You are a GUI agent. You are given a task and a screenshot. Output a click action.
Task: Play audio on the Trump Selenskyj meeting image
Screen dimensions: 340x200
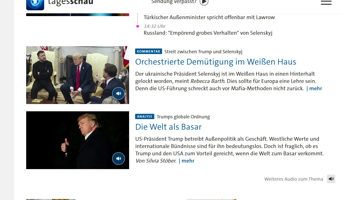pyautogui.click(x=119, y=93)
